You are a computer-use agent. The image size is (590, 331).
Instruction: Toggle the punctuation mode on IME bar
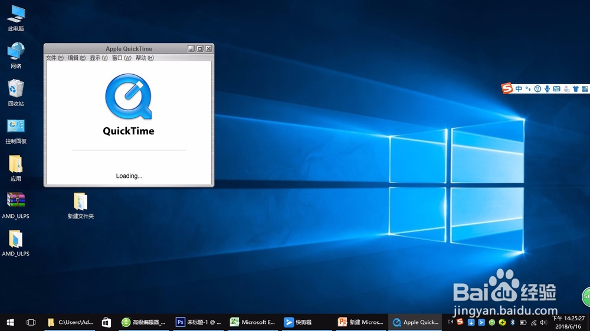pos(528,89)
